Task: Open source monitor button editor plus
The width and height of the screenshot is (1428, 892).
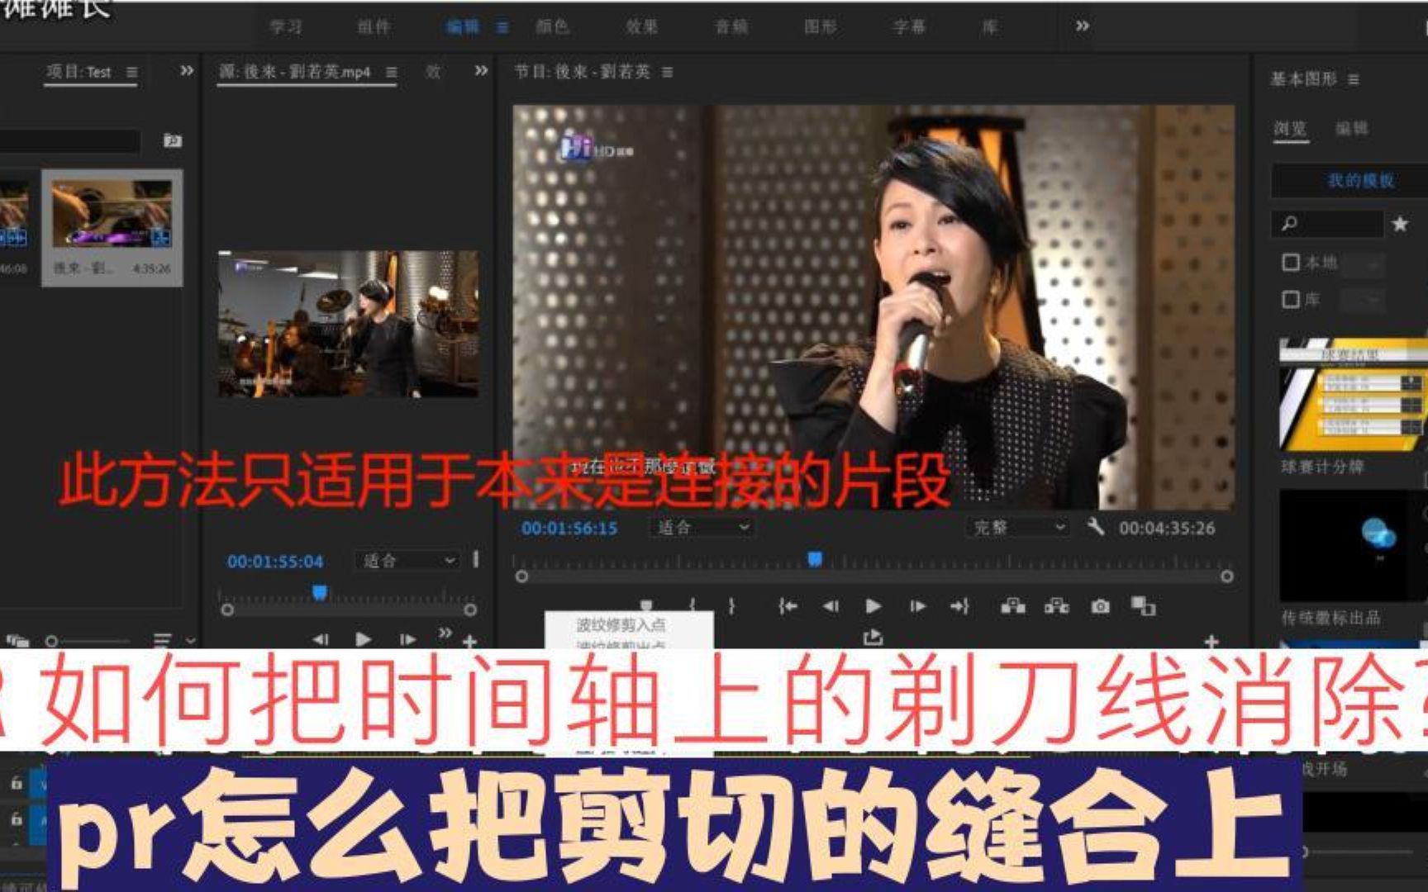Action: pyautogui.click(x=469, y=641)
